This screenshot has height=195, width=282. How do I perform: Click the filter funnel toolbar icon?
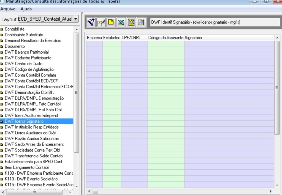click(91, 22)
